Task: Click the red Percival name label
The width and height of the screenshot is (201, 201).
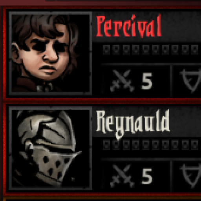Action: 129,26
